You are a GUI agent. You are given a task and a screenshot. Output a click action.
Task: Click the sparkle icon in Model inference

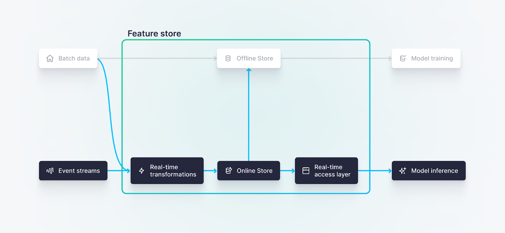click(x=402, y=171)
